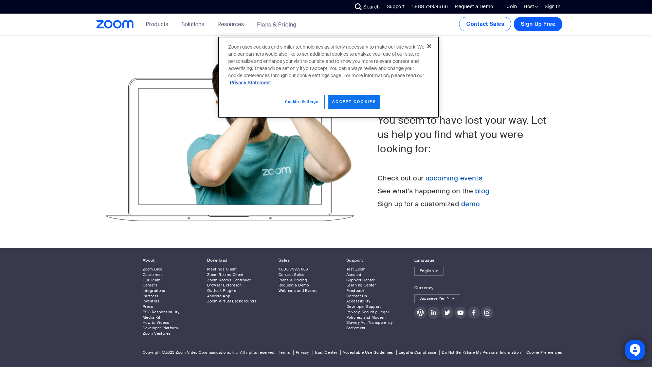This screenshot has height=367, width=652.
Task: Open Zoom's YouTube channel icon
Action: click(460, 313)
